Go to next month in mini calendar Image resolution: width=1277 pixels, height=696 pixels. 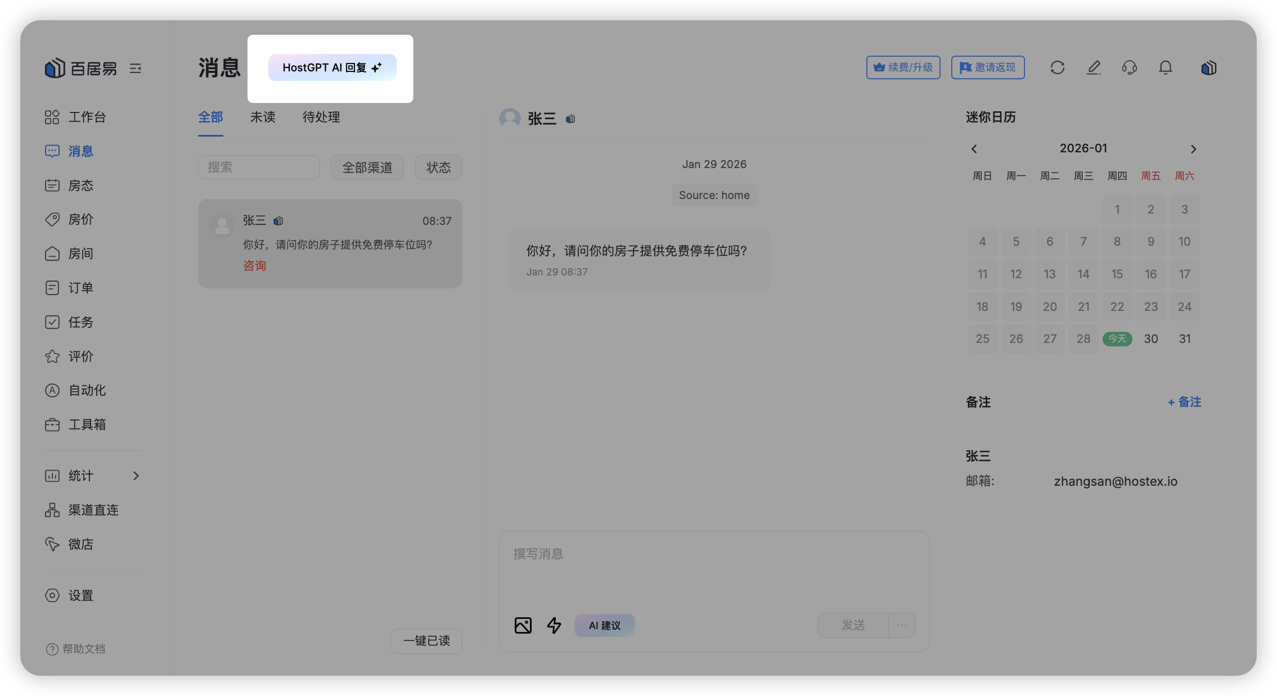tap(1193, 149)
